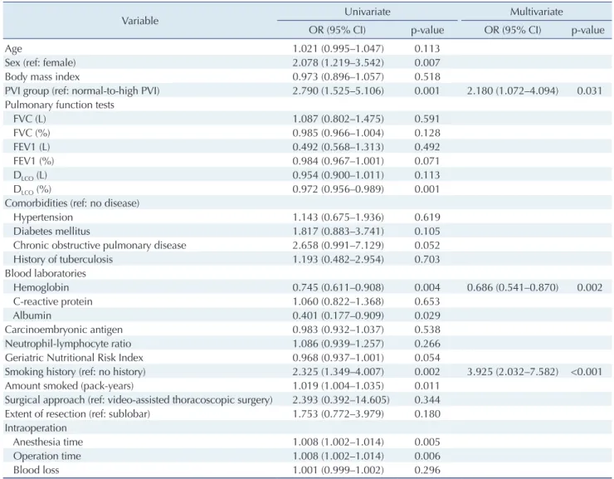Click the Sex (ref: female) row label
Image resolution: width=614 pixels, height=479 pixels.
[41, 62]
